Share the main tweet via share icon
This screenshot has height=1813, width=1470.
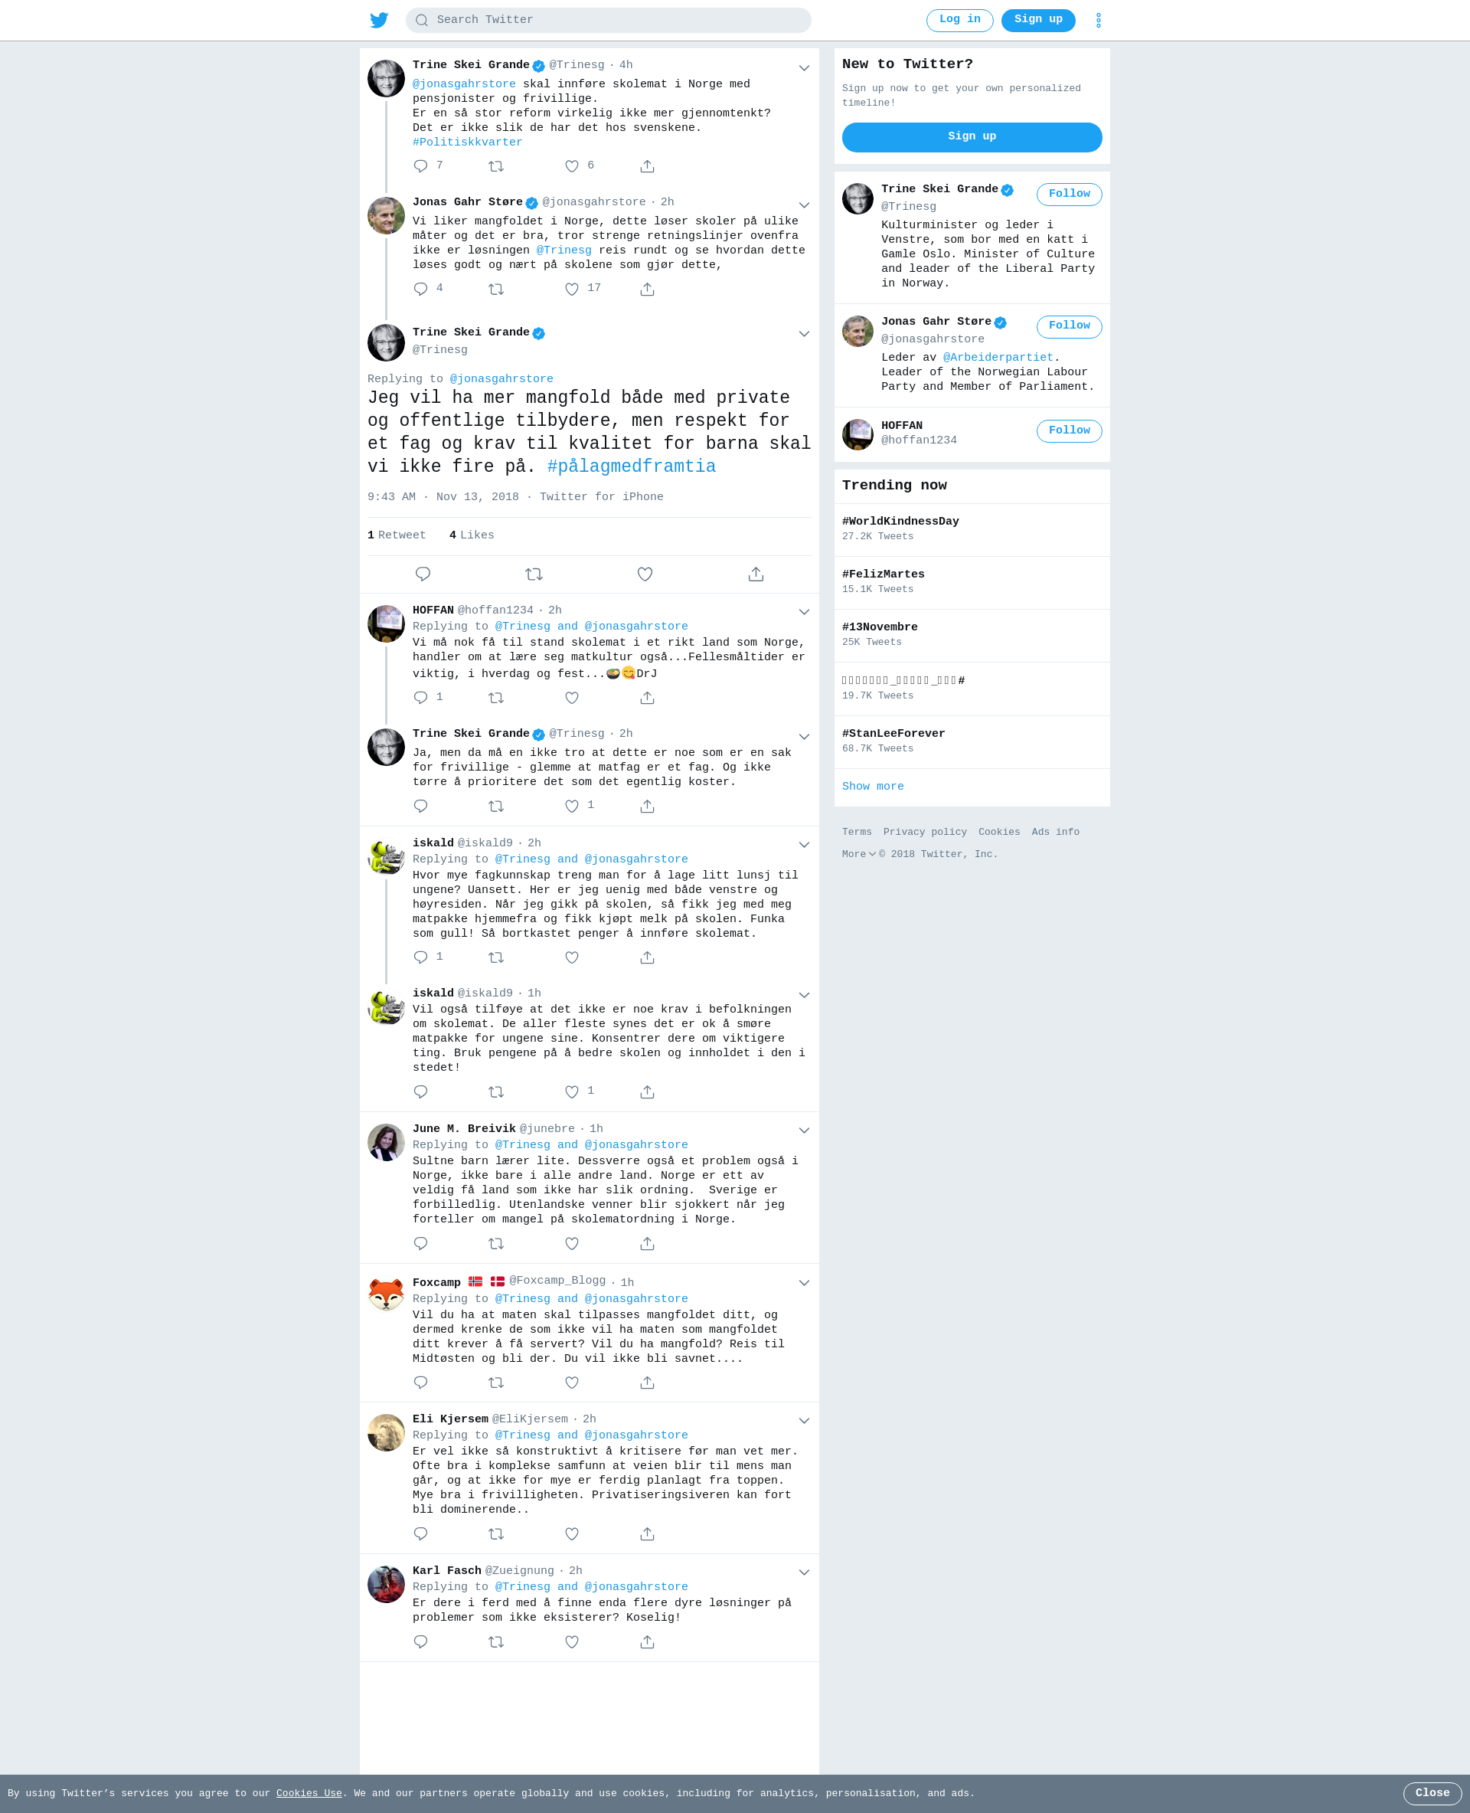[x=756, y=574]
